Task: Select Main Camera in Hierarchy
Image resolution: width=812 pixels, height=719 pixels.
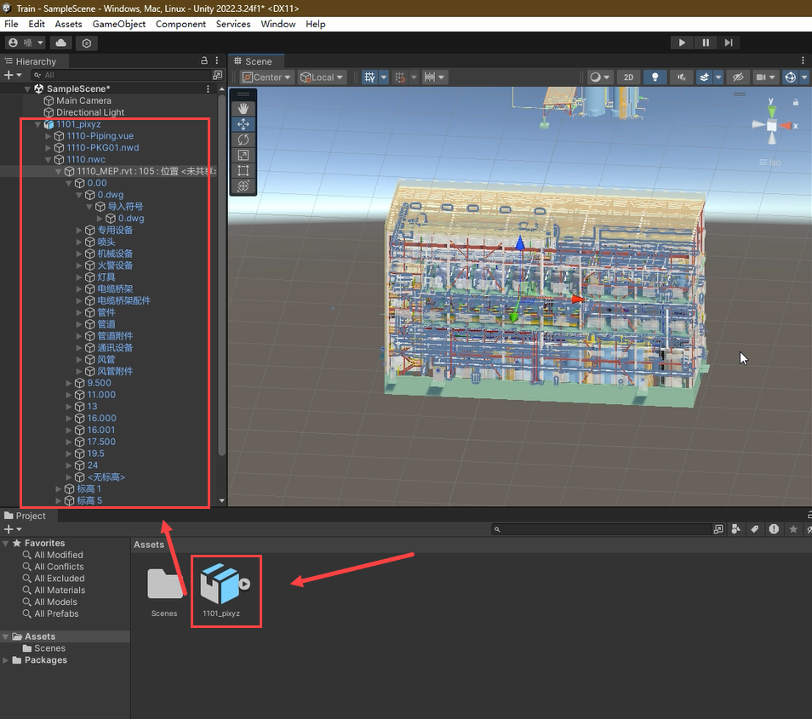Action: (83, 100)
